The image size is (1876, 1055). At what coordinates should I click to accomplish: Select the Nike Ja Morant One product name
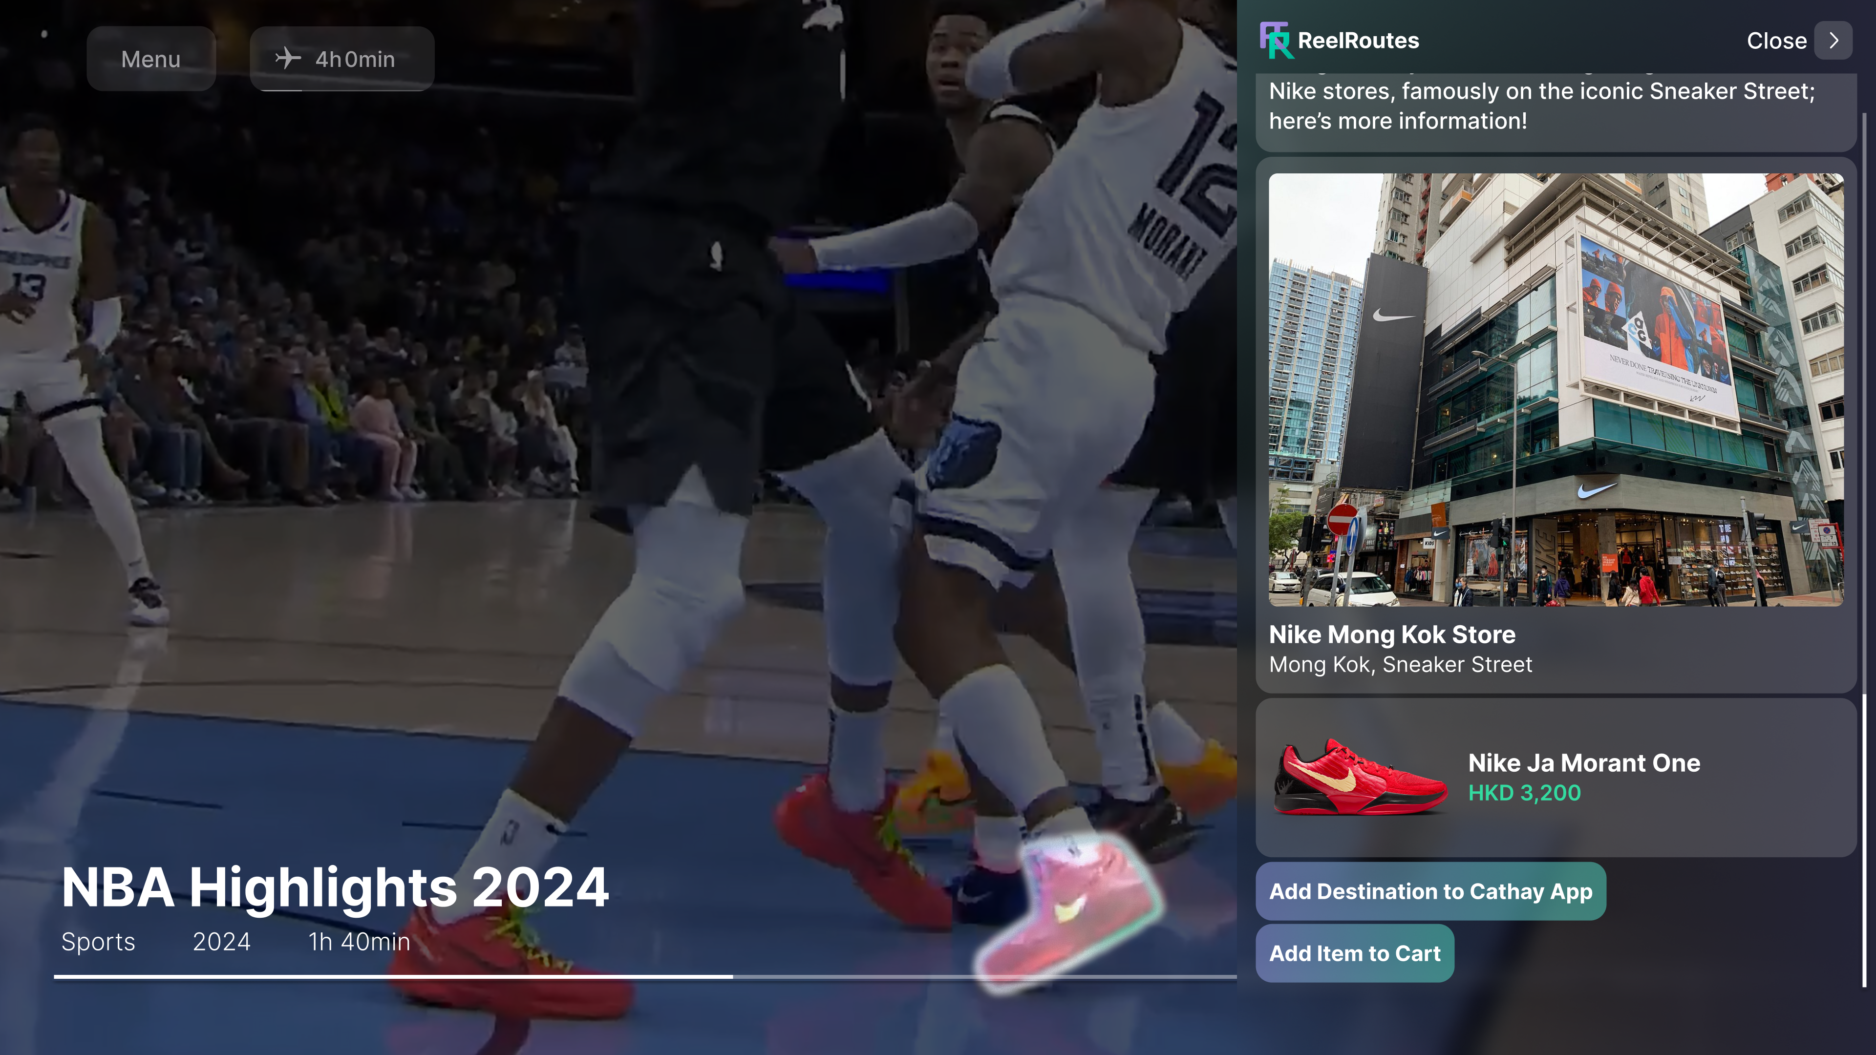point(1584,762)
